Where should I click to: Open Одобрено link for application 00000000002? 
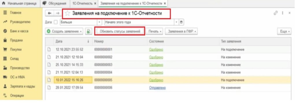click(x=156, y=57)
